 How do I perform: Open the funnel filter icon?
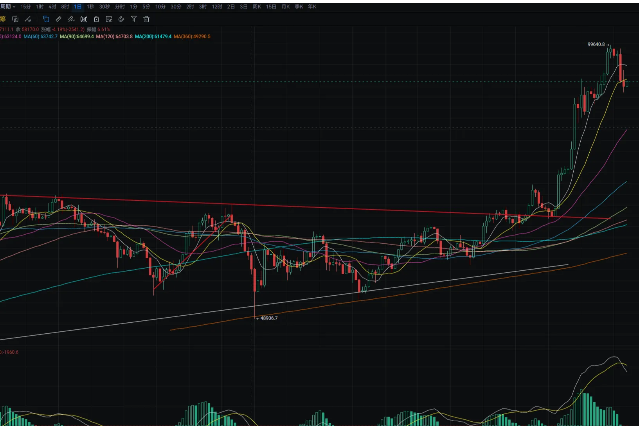pos(134,19)
